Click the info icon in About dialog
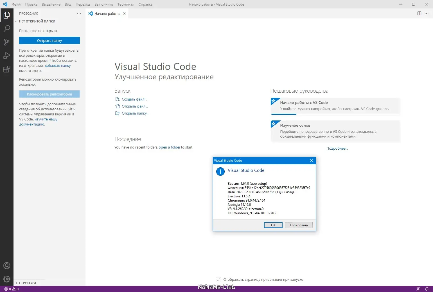 pyautogui.click(x=220, y=172)
